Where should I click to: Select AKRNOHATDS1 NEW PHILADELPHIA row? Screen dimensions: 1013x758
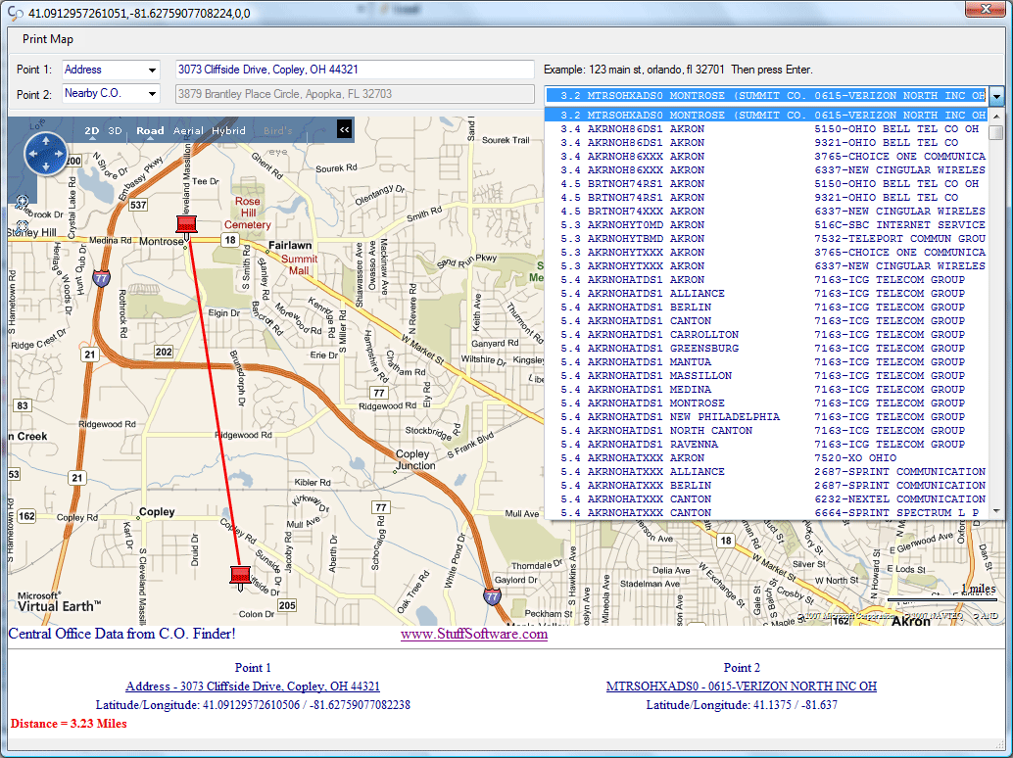coord(767,417)
